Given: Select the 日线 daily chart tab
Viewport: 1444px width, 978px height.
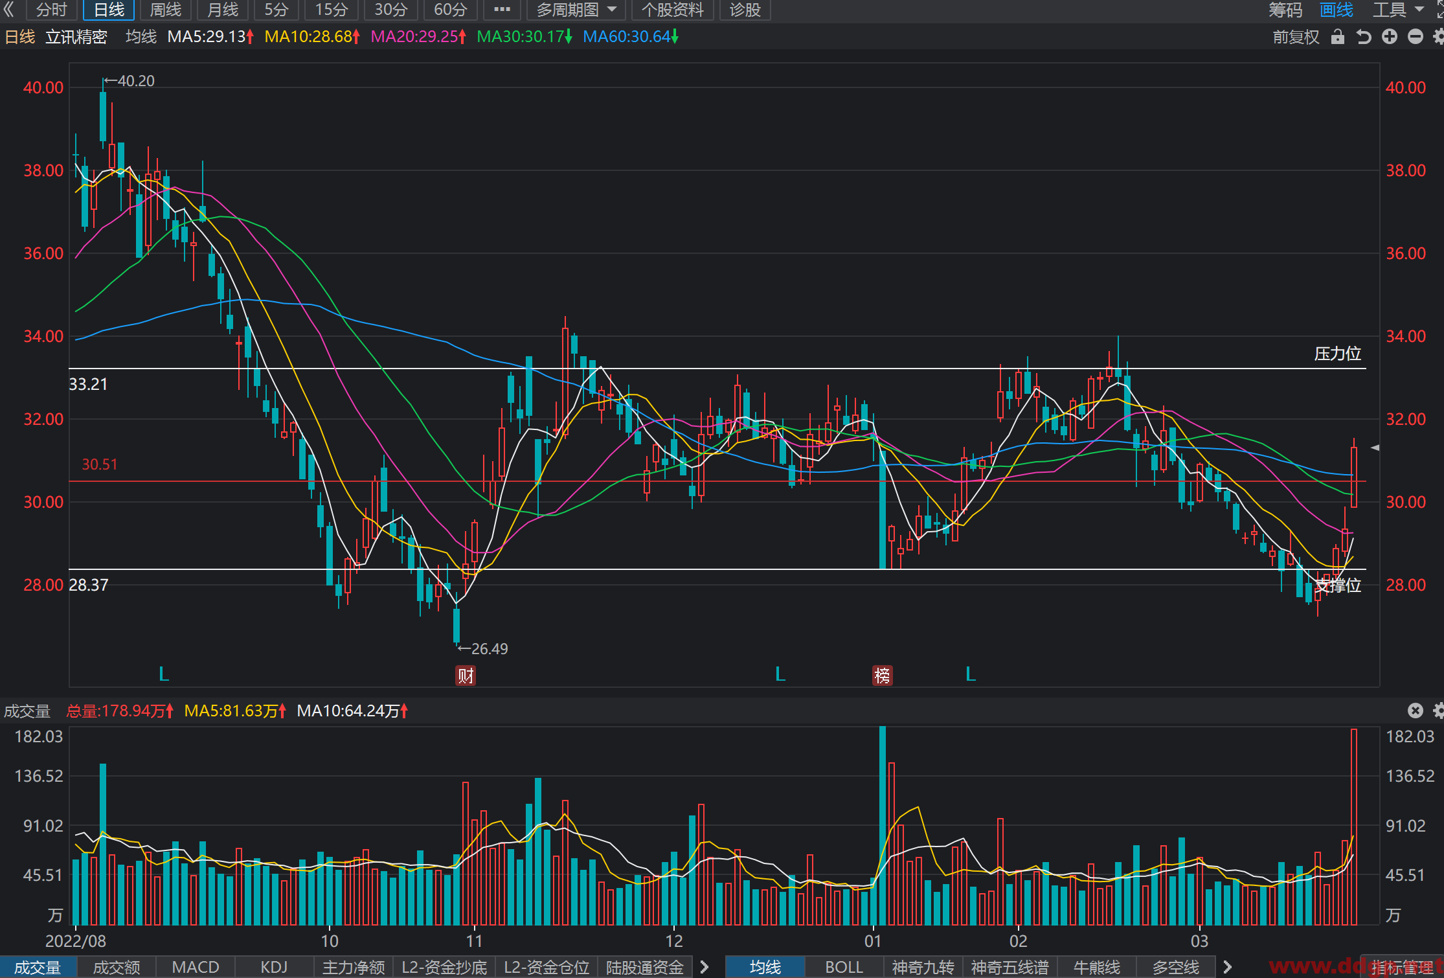Looking at the screenshot, I should click(x=109, y=10).
